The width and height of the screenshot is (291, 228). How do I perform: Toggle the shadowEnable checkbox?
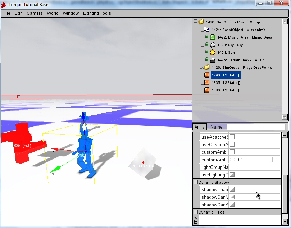(232, 189)
